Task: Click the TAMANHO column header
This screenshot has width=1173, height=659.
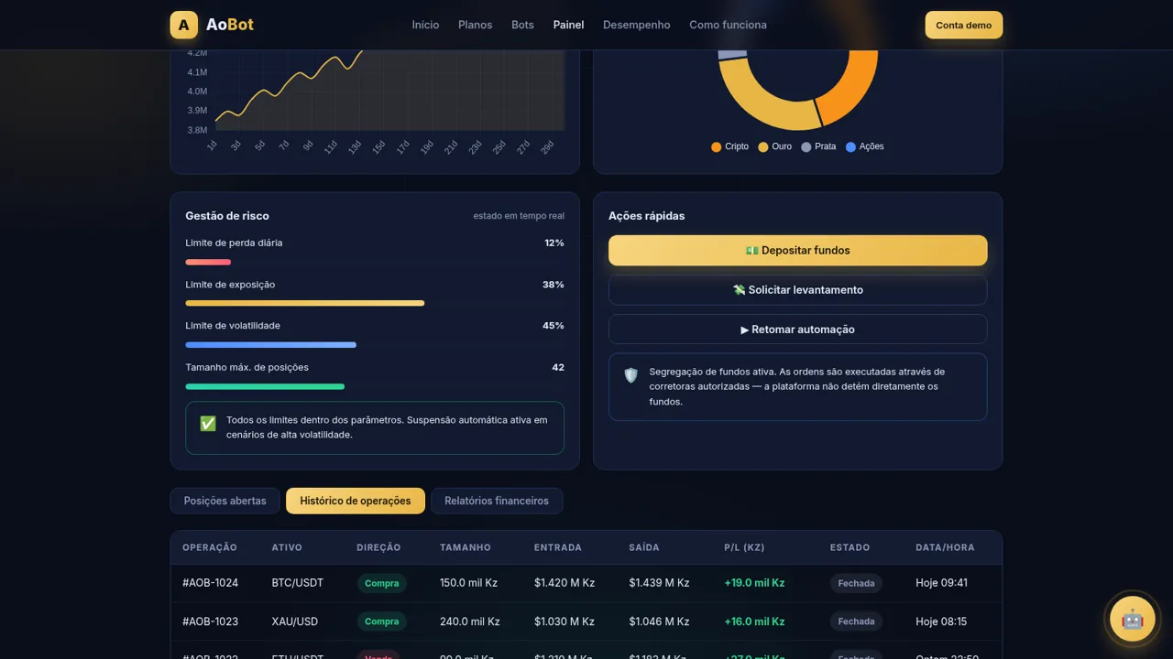Action: (x=466, y=547)
